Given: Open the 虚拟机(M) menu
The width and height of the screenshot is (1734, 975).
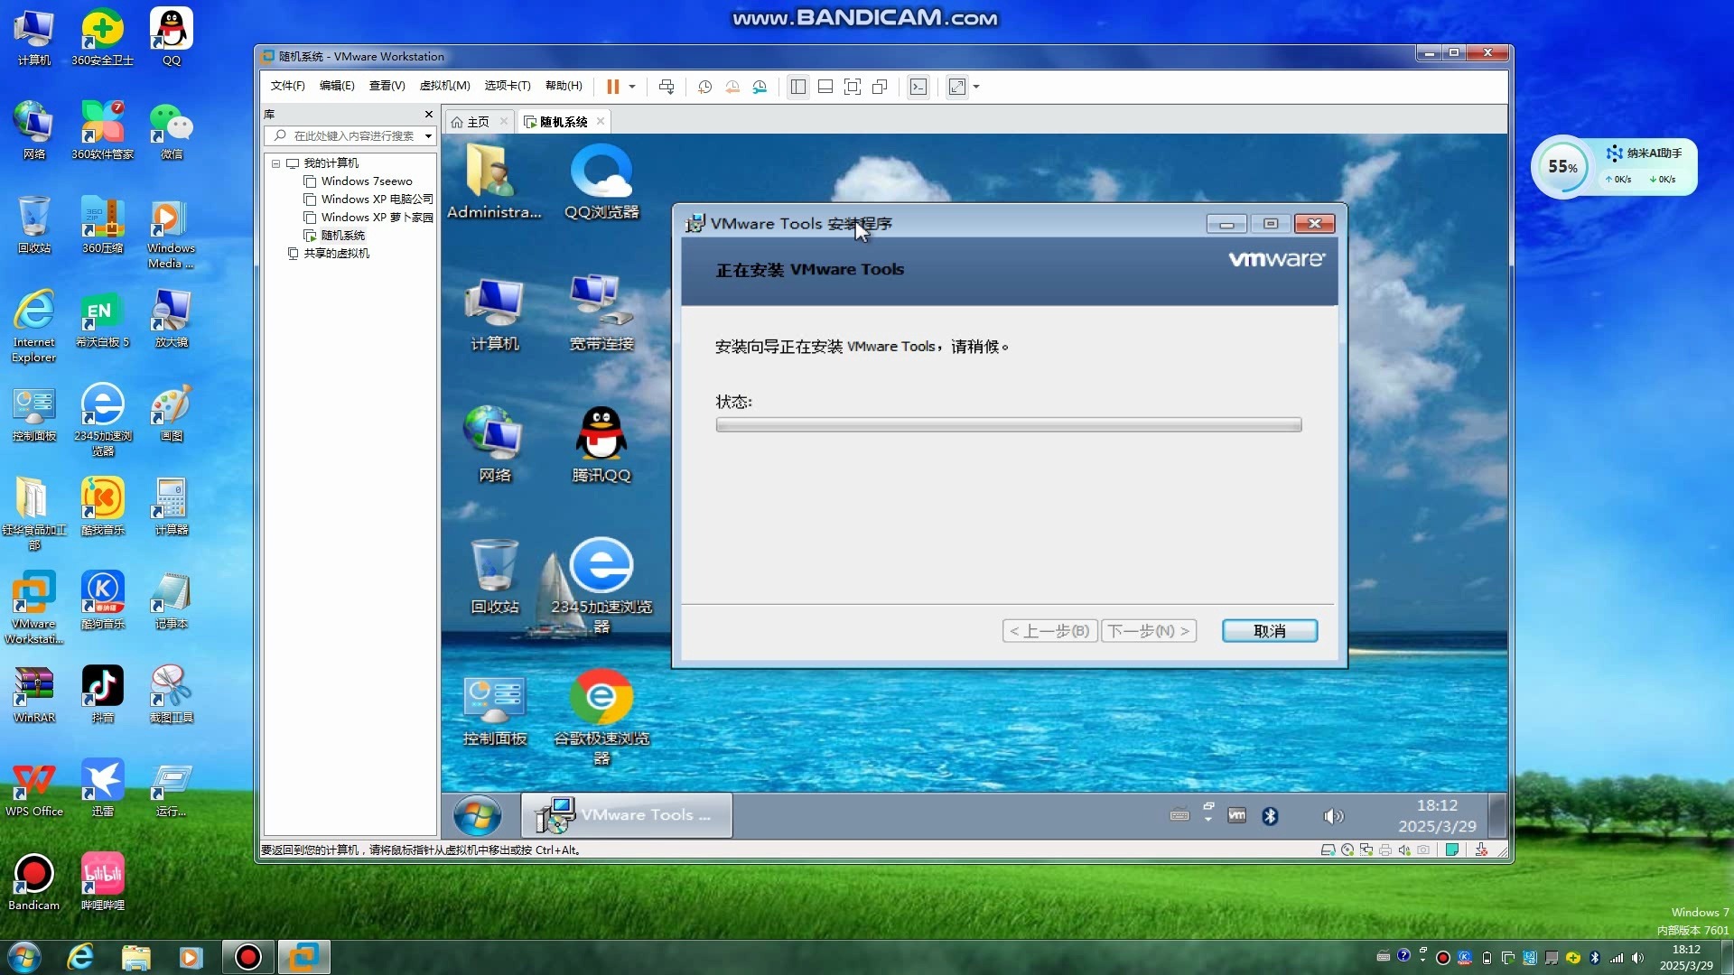Looking at the screenshot, I should [444, 86].
